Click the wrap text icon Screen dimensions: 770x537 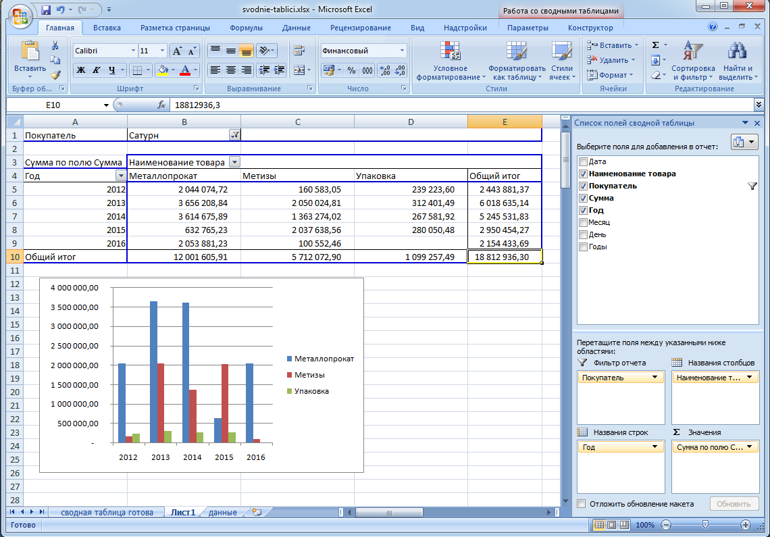pos(299,50)
